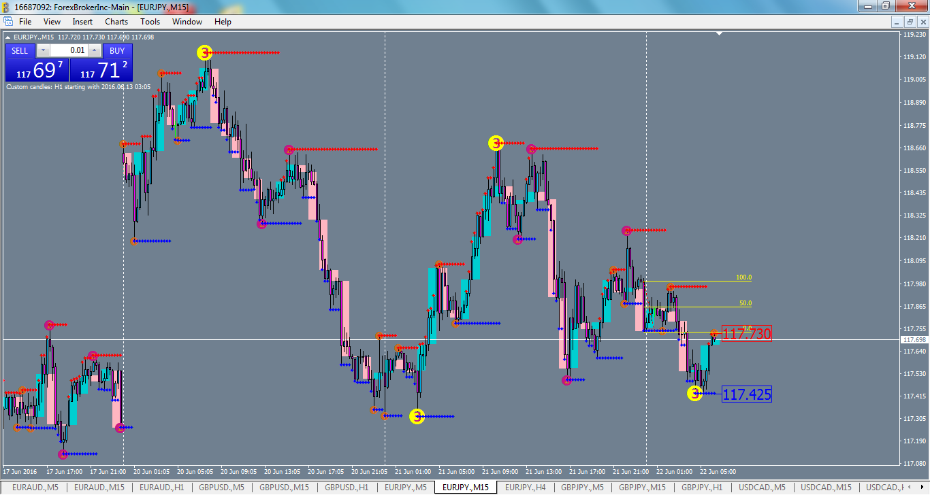Open the Charts menu
This screenshot has height=495, width=930.
click(x=116, y=21)
